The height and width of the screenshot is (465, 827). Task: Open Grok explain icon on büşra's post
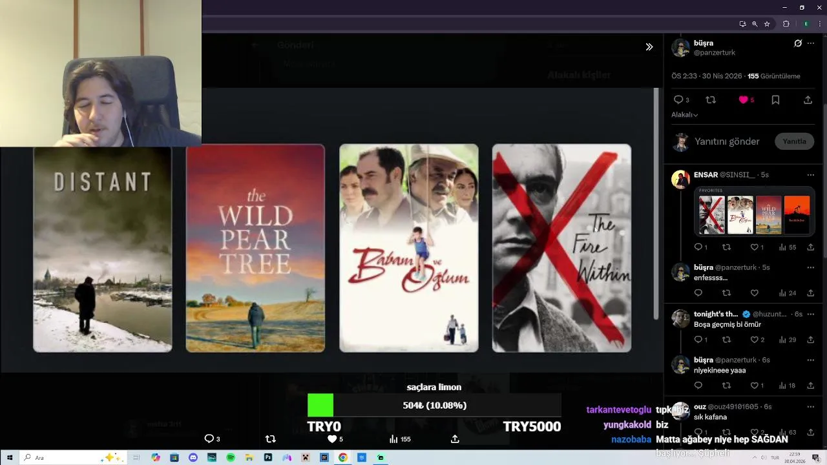click(x=798, y=43)
